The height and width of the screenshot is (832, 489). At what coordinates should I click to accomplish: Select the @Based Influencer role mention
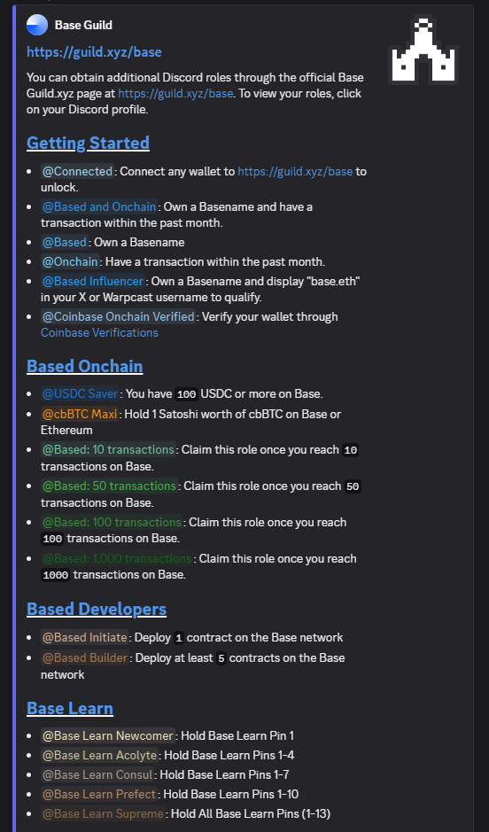coord(93,281)
